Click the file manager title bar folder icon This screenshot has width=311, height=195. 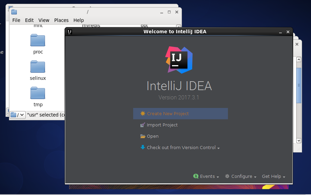[x=14, y=12]
